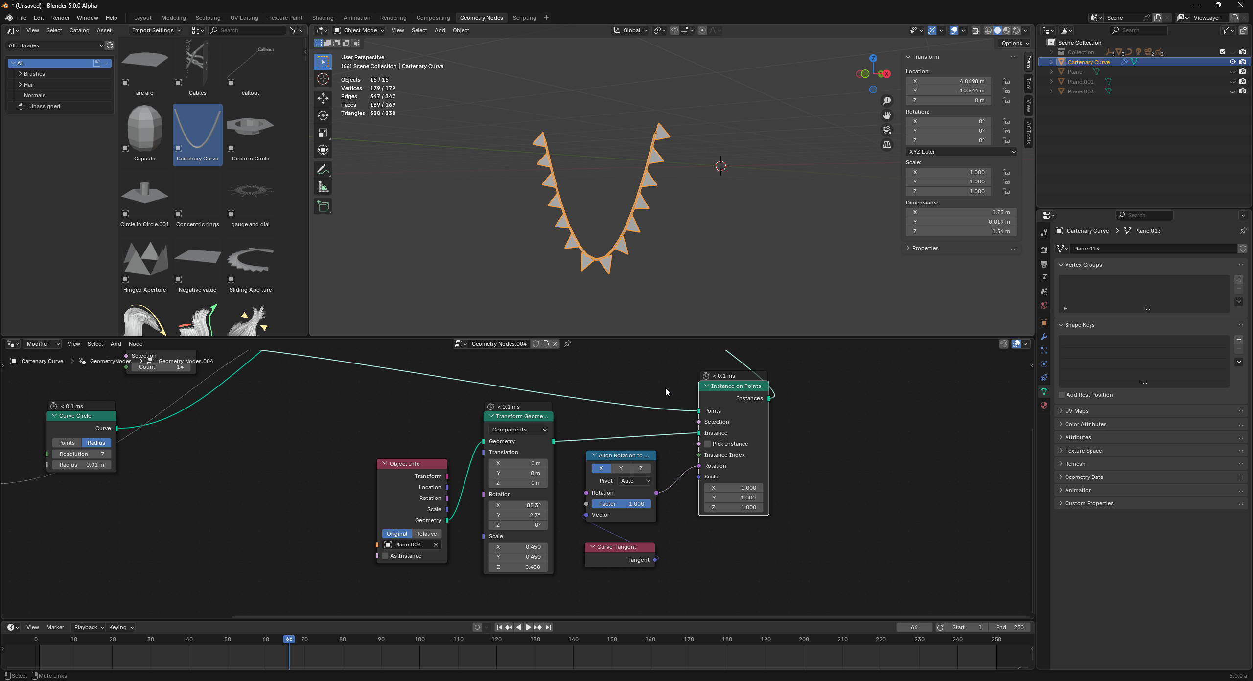The image size is (1253, 681).
Task: Open the node editor Add menu
Action: point(116,344)
